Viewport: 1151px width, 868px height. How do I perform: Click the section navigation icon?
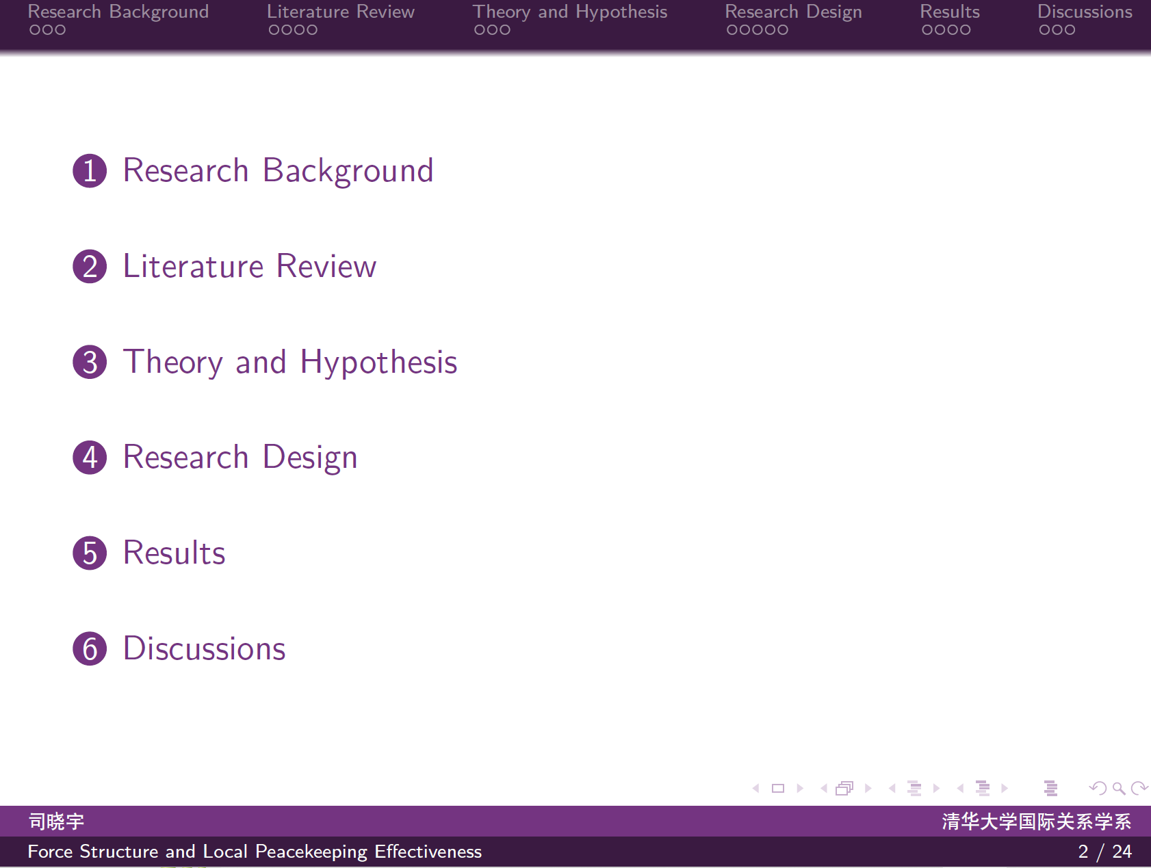click(x=983, y=789)
